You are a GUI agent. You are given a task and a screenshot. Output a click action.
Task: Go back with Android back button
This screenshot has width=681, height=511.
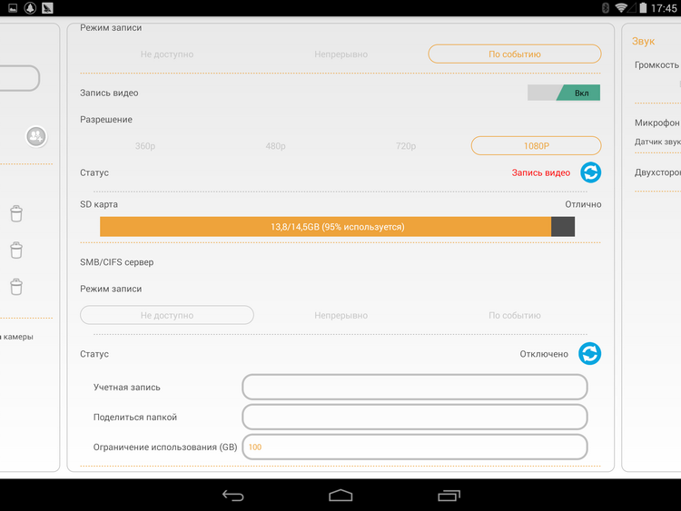[x=232, y=496]
